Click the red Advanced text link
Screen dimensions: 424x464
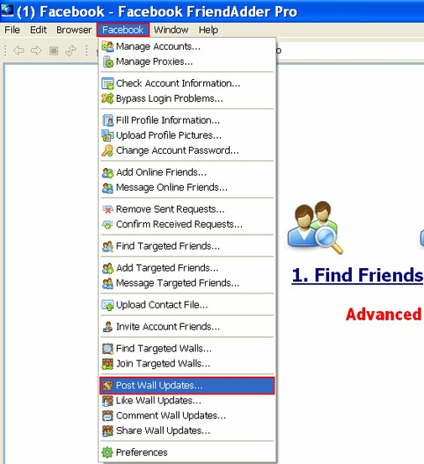384,314
